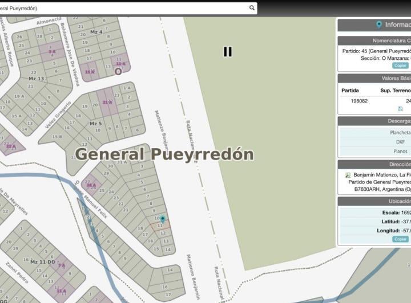Click the Zanni Pedro street label
The width and height of the screenshot is (411, 303).
tap(17, 273)
